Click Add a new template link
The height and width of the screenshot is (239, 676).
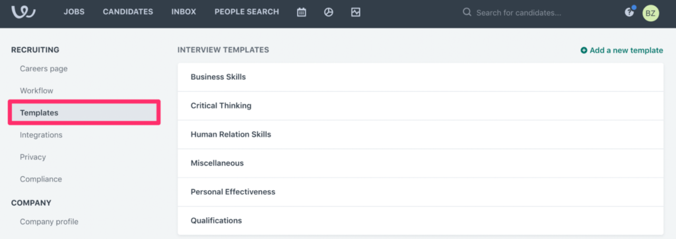(622, 50)
